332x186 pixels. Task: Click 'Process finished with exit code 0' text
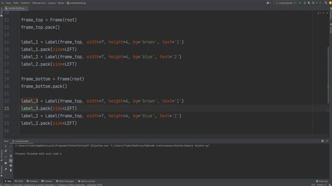pos(38,154)
